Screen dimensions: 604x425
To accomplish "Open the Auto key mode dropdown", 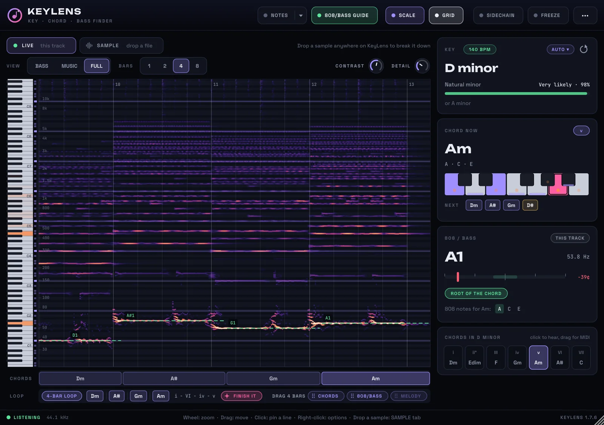I will point(560,49).
